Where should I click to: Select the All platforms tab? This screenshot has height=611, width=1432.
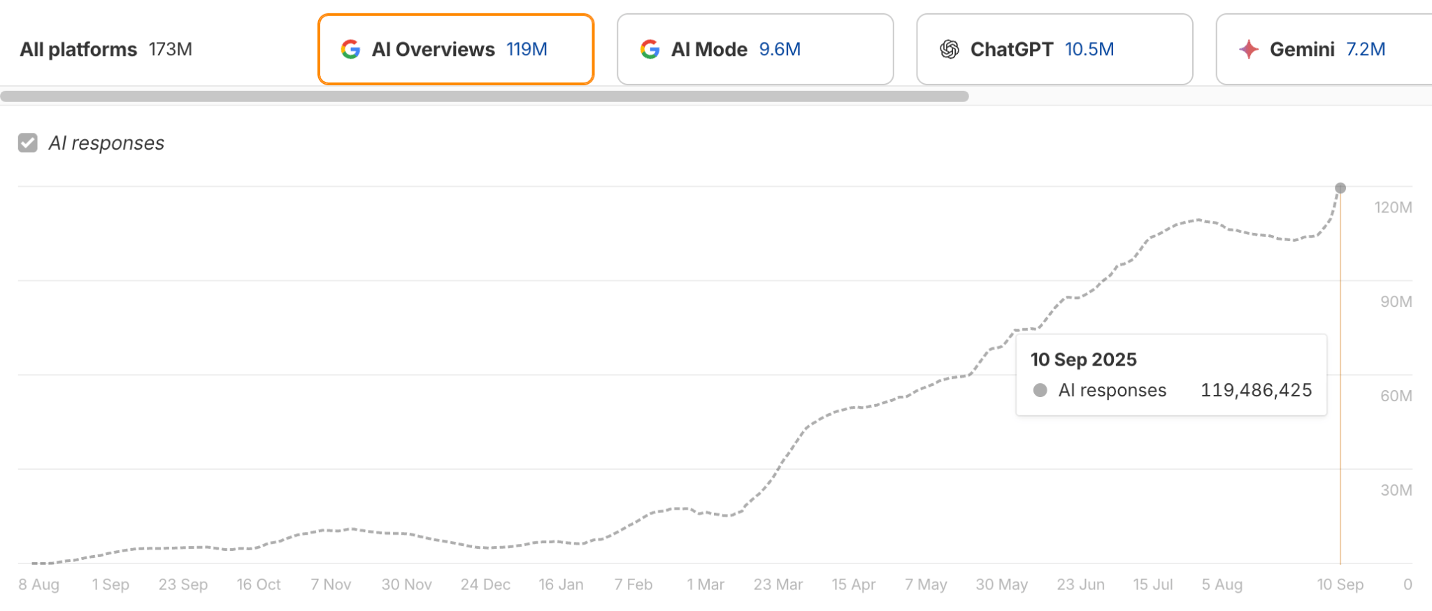78,50
